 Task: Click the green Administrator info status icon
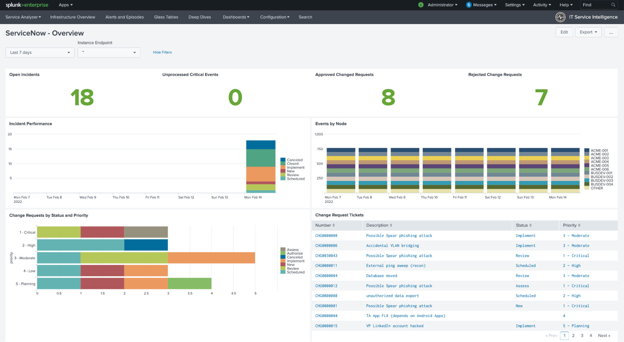421,5
